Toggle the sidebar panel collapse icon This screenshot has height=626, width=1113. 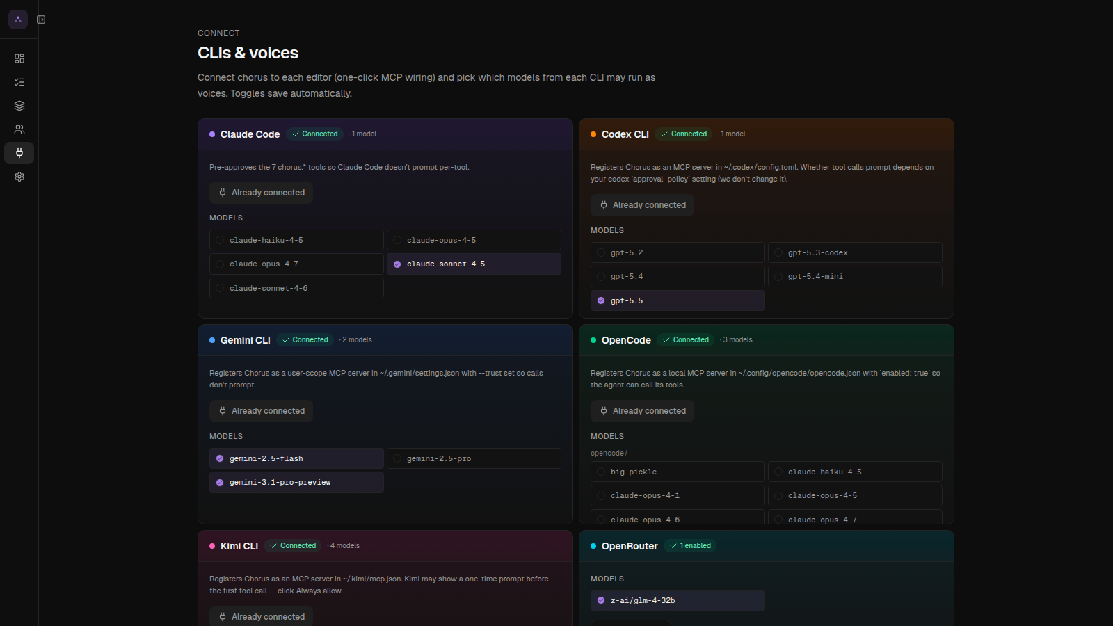coord(41,19)
